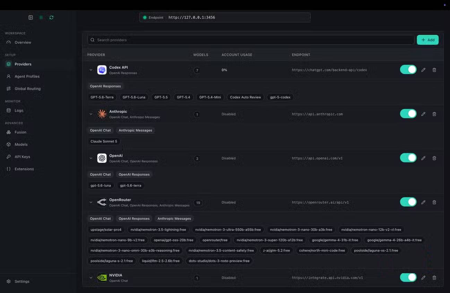Click the Endpoint address field at the top
Screen dimensions: 450x293
(225, 17)
